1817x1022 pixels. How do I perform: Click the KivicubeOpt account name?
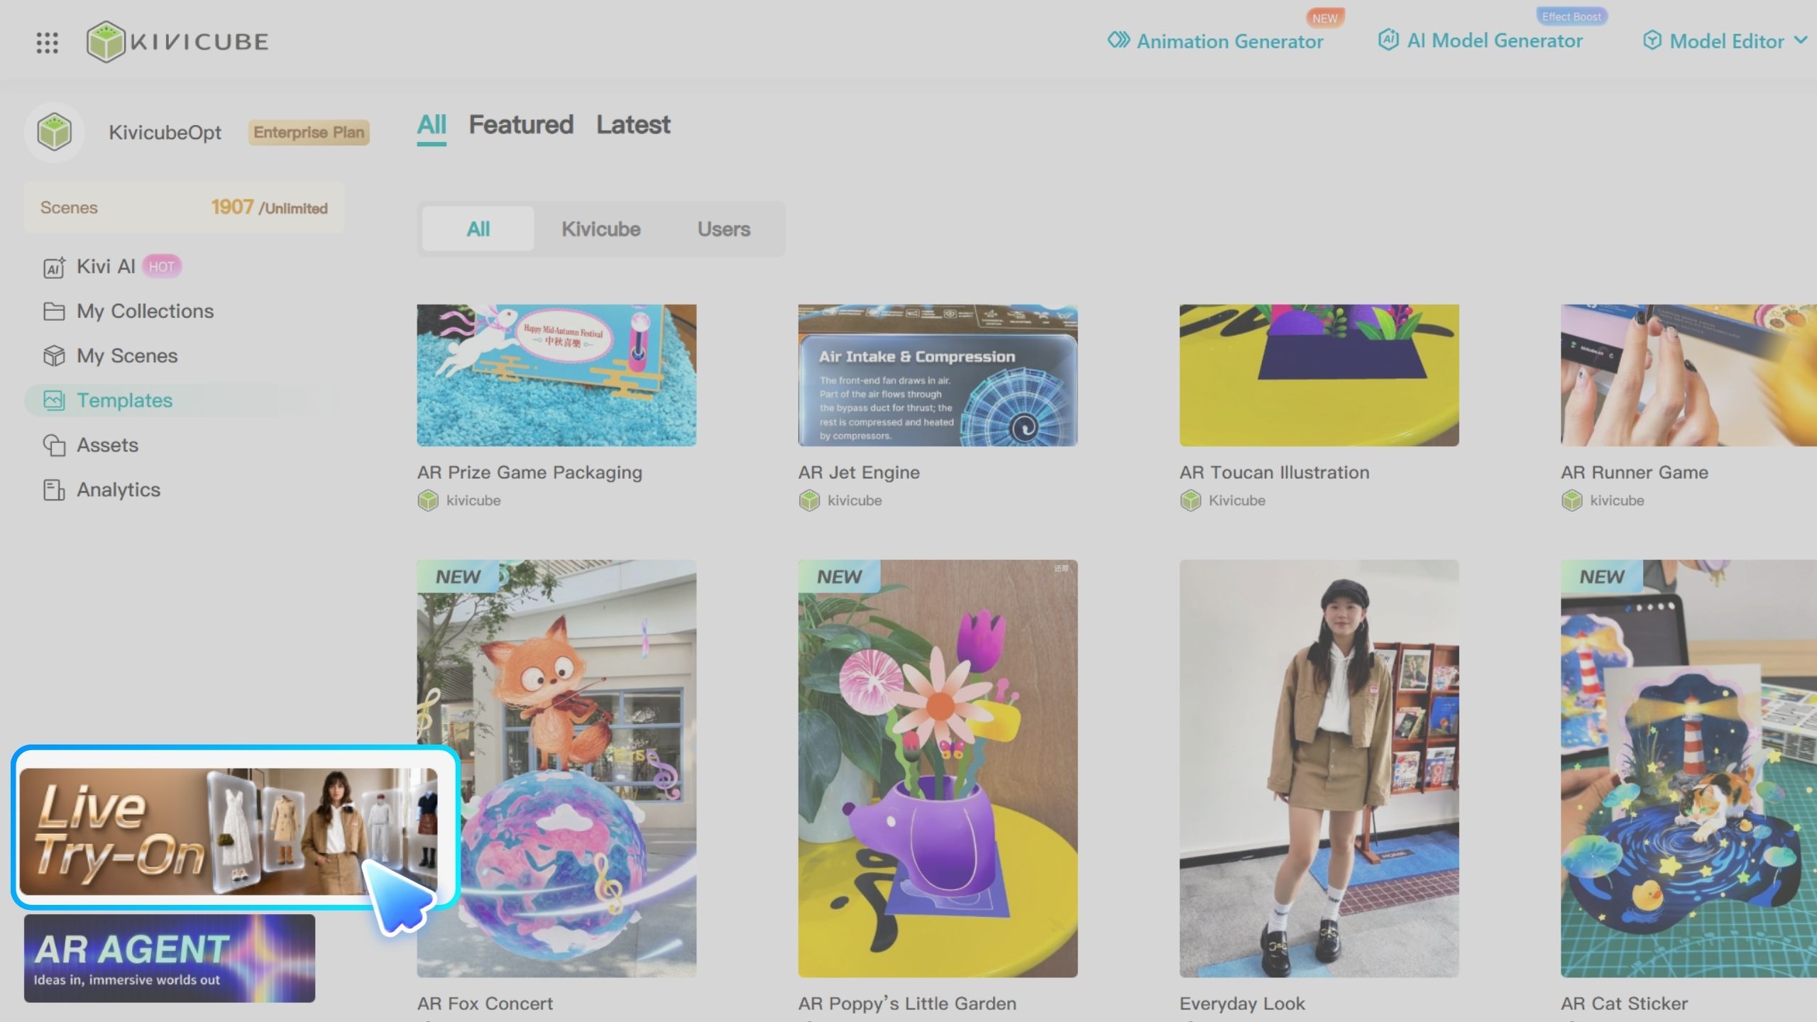coord(165,133)
